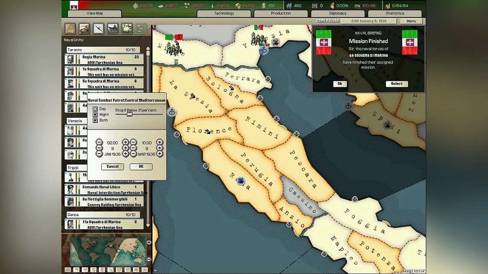Click Select in the Mission Finished briefing

396,84
